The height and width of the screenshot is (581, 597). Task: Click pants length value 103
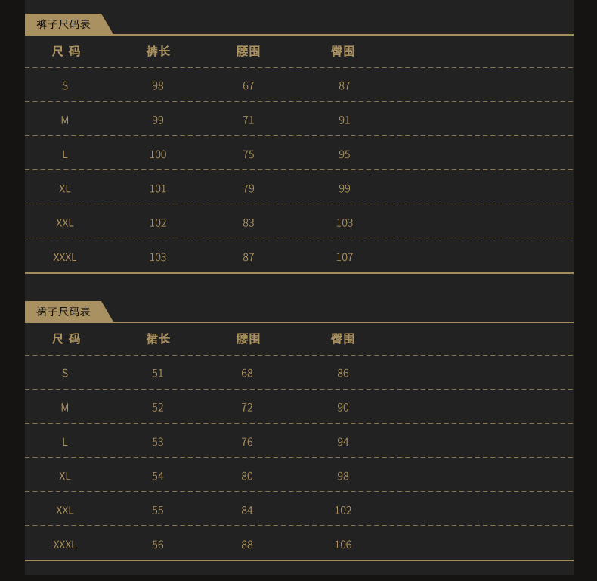click(158, 257)
